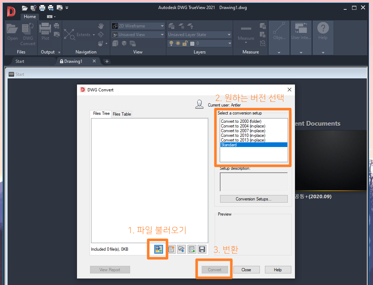
Task: Toggle layer lock padlock icon
Action: click(x=185, y=43)
